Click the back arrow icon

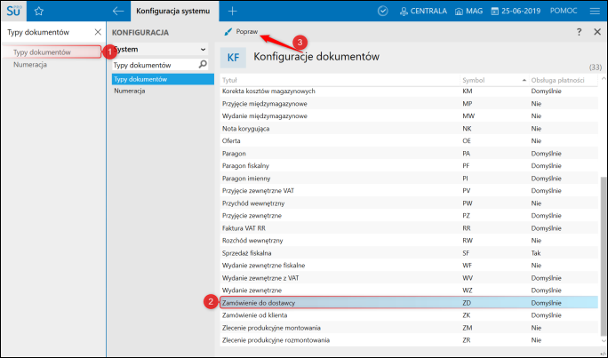[x=118, y=12]
